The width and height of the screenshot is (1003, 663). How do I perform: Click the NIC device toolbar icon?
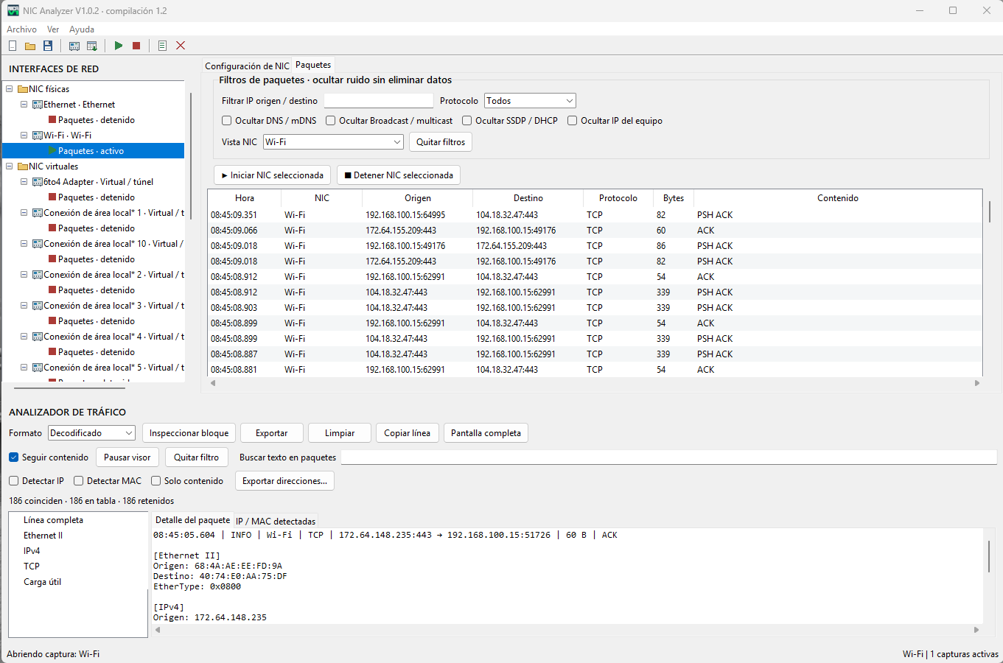click(74, 46)
